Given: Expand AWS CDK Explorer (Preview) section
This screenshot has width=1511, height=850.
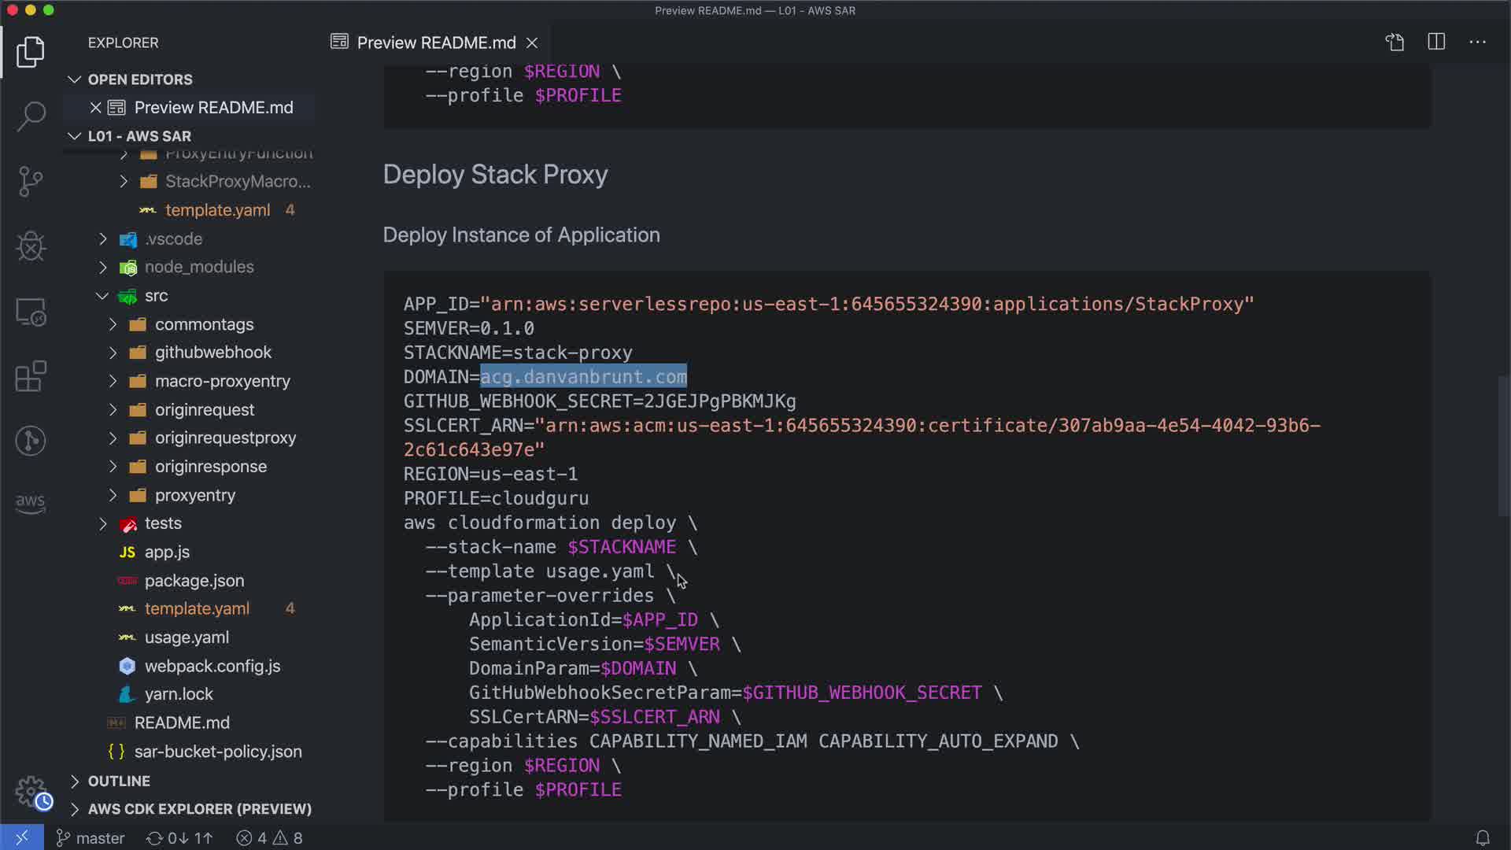Looking at the screenshot, I should click(199, 809).
